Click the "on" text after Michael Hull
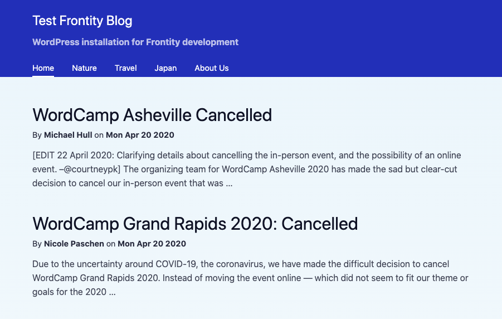The width and height of the screenshot is (502, 319). tap(99, 136)
